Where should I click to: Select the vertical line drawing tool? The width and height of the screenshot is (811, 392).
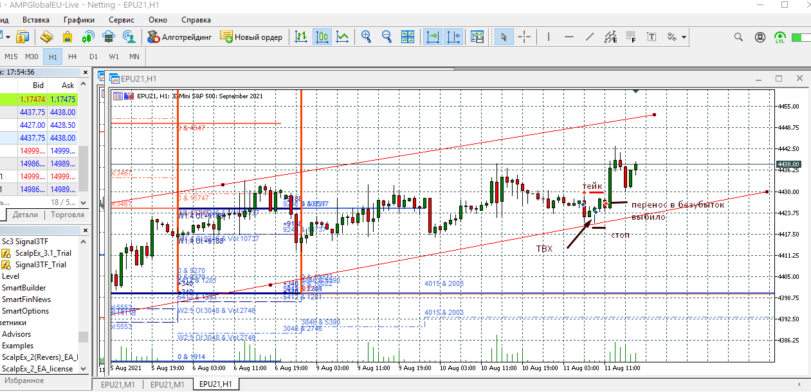click(549, 37)
